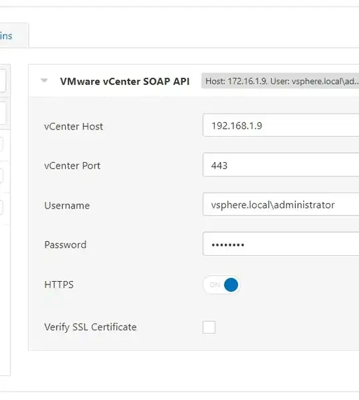Click the HTTPS label
This screenshot has height=400, width=359.
[59, 284]
